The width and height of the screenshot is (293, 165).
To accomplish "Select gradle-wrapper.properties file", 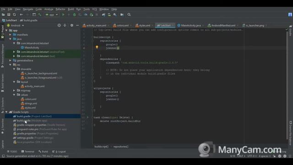I will click(39, 125).
